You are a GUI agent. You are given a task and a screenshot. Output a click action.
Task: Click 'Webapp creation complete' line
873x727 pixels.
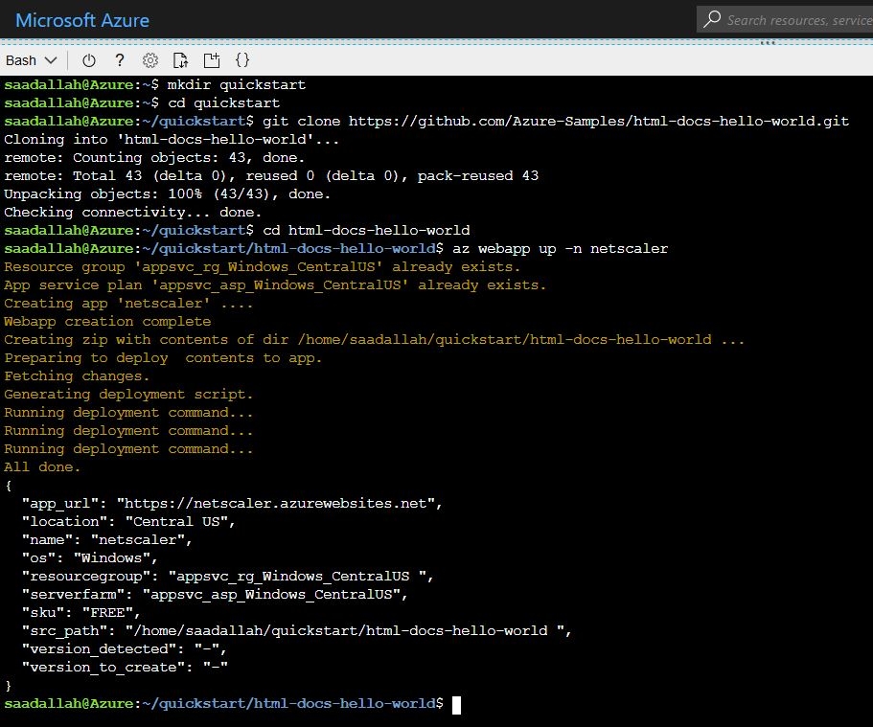[x=107, y=322]
